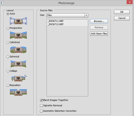Click the Collage layout preview icon
134x116 pixels.
pyautogui.click(x=19, y=78)
